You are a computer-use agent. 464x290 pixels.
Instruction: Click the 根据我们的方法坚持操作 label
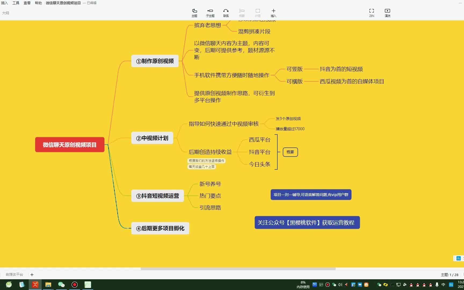pyautogui.click(x=206, y=161)
